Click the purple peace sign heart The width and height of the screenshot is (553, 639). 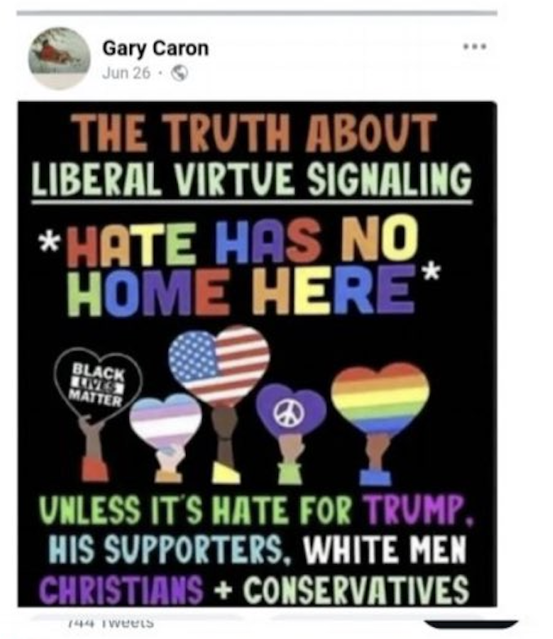(290, 410)
